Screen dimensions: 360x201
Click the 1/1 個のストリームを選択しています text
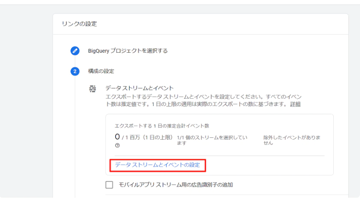tap(212, 140)
